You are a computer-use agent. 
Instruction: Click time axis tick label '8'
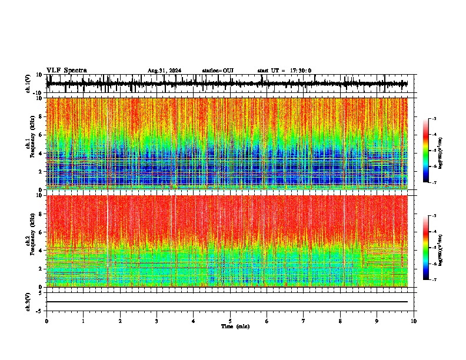coord(340,321)
